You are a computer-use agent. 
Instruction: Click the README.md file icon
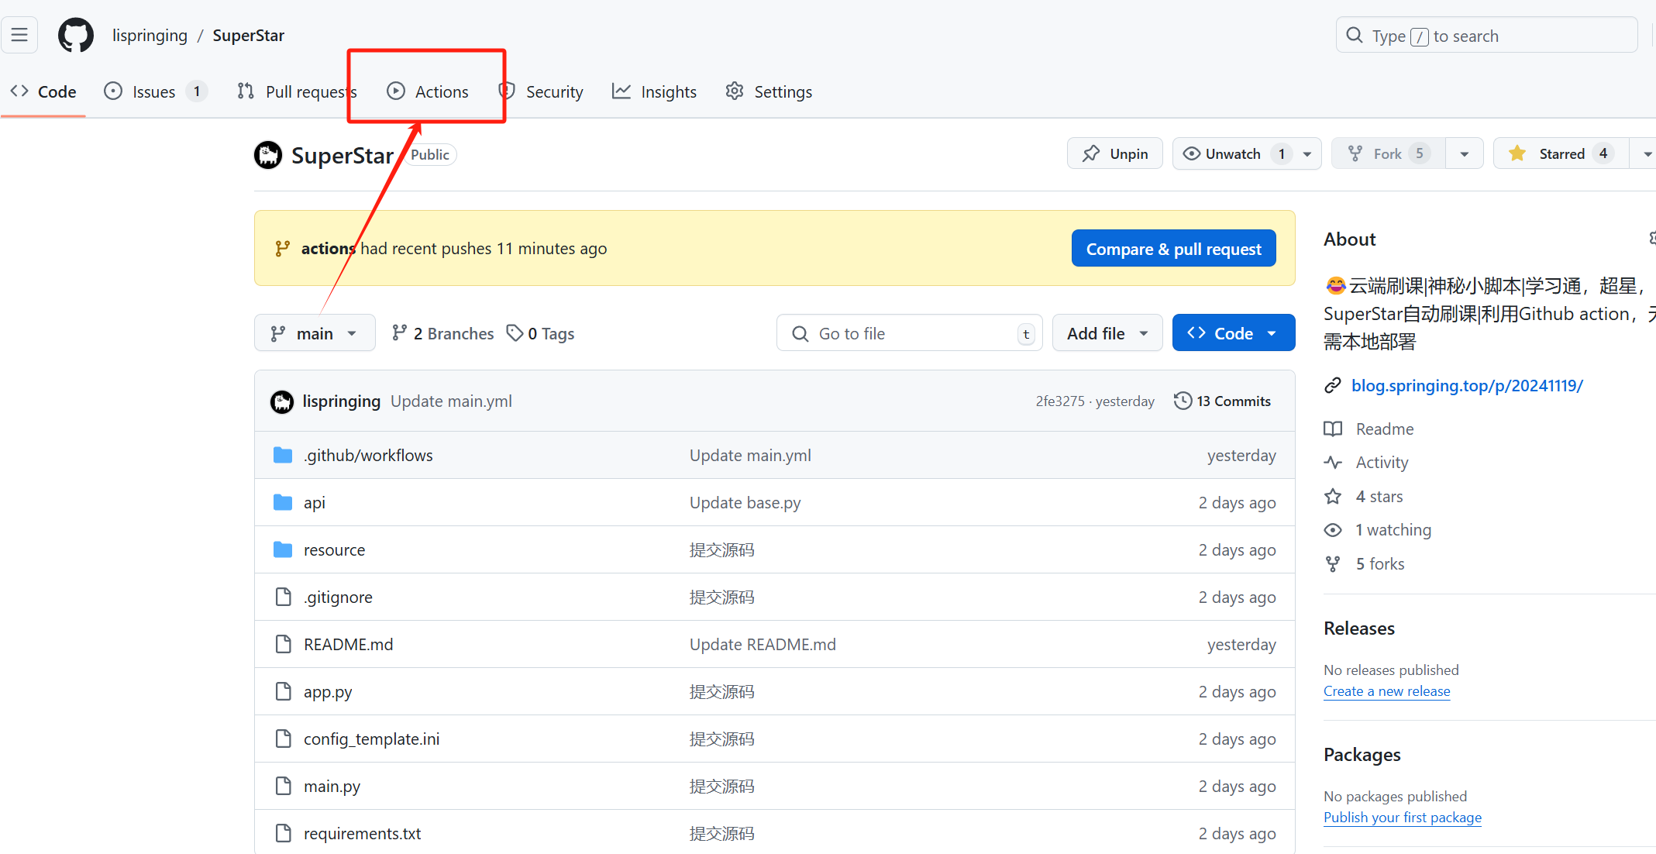point(284,644)
